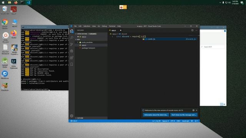This screenshot has height=138, width=246.
Task: Open the Edit menu
Action: pyautogui.click(x=80, y=26)
